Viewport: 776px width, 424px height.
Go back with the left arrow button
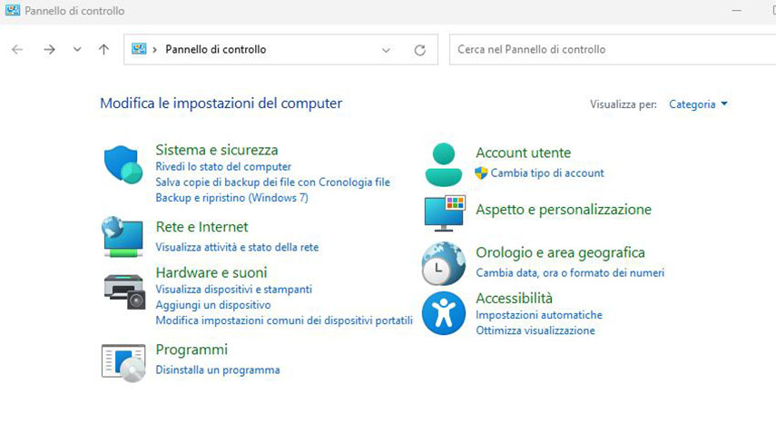coord(17,50)
